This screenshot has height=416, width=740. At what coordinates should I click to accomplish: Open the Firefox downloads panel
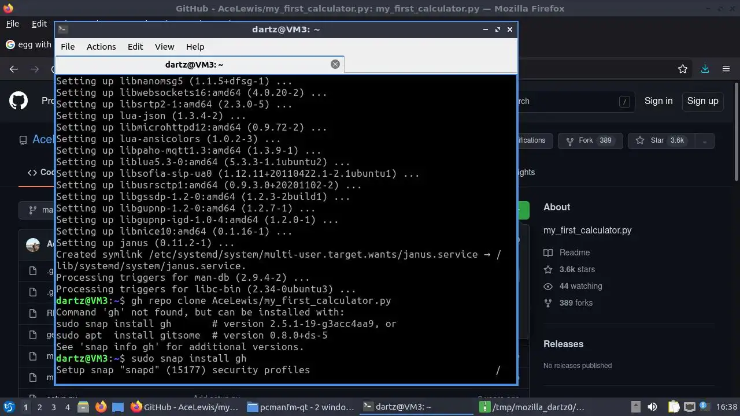[705, 69]
